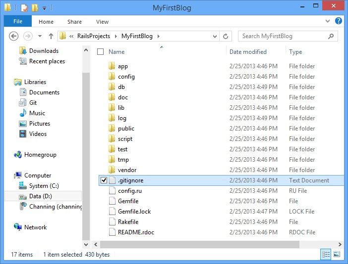348x264 pixels.
Task: Select the README.rdoc file icon
Action: click(x=112, y=232)
